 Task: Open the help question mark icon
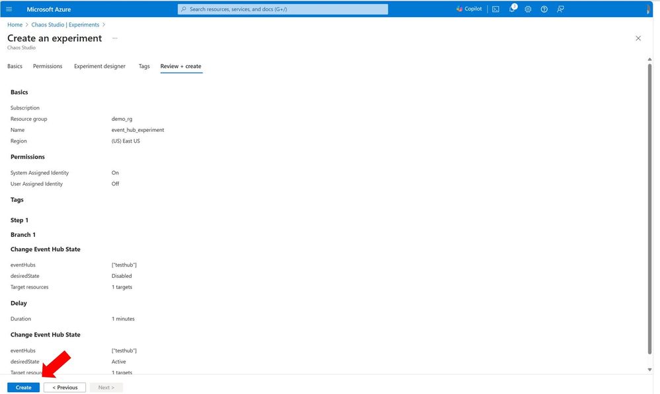[x=544, y=9]
